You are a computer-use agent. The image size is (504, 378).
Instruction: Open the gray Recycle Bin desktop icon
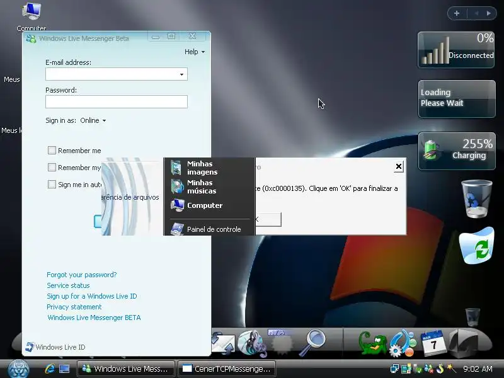[x=477, y=198]
